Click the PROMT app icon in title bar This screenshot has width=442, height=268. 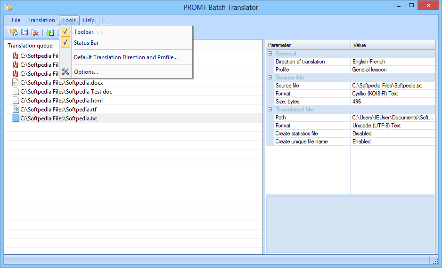coord(8,7)
